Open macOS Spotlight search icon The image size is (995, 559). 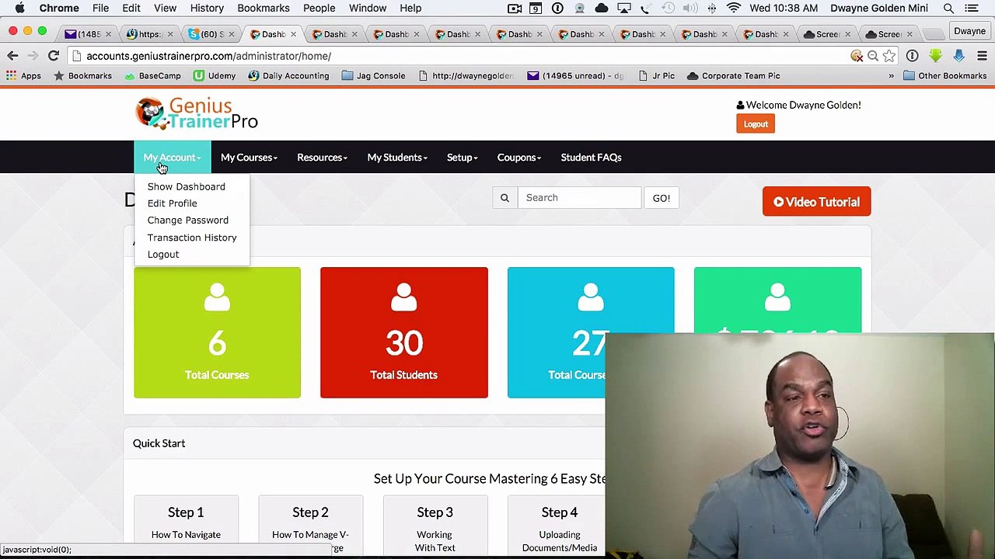pyautogui.click(x=948, y=8)
